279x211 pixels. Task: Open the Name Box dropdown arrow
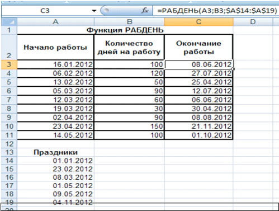click(x=94, y=11)
